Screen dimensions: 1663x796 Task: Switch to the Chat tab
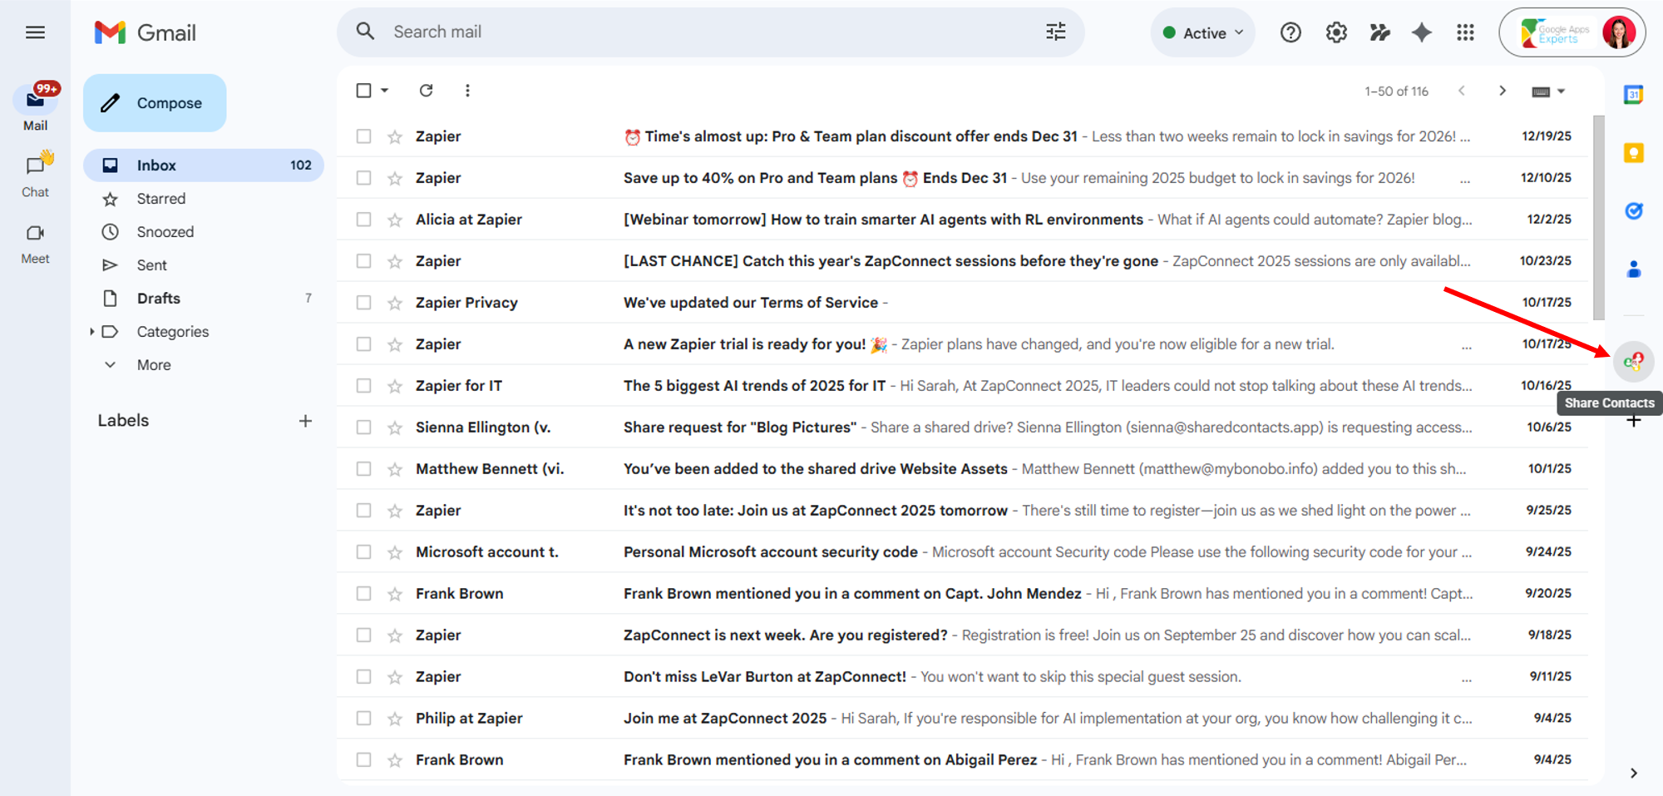tap(35, 175)
